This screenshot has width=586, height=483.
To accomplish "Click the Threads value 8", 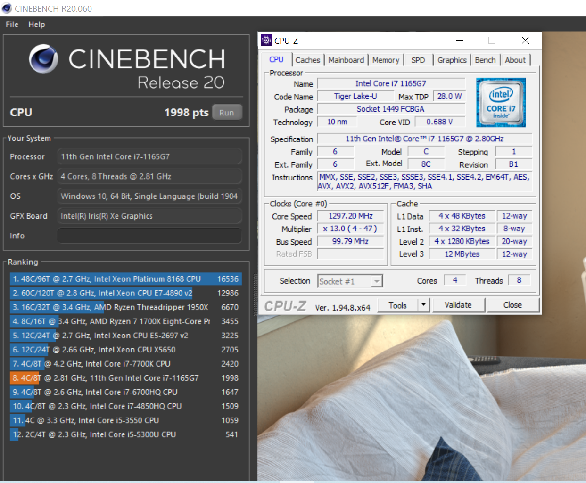I will [x=519, y=280].
